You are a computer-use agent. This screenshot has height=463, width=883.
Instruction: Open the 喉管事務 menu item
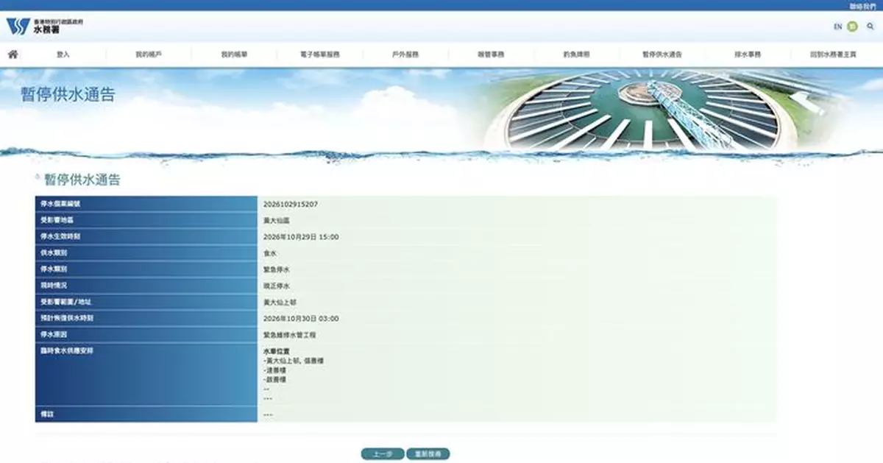491,54
